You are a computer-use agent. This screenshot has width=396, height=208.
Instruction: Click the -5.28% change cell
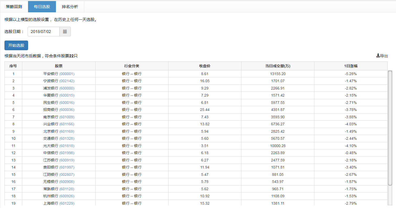[351, 74]
